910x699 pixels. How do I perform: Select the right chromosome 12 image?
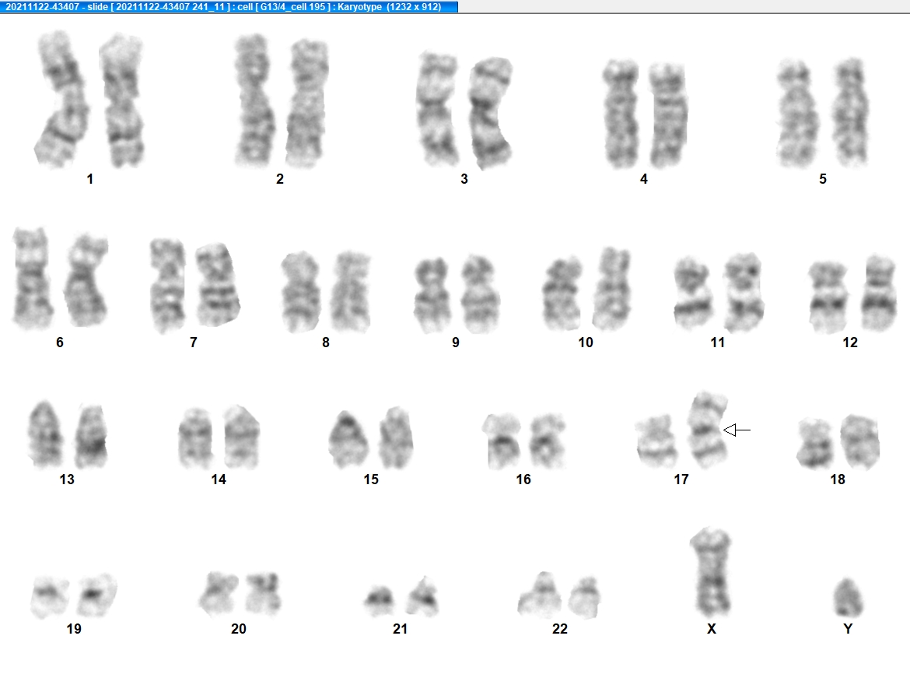click(879, 293)
